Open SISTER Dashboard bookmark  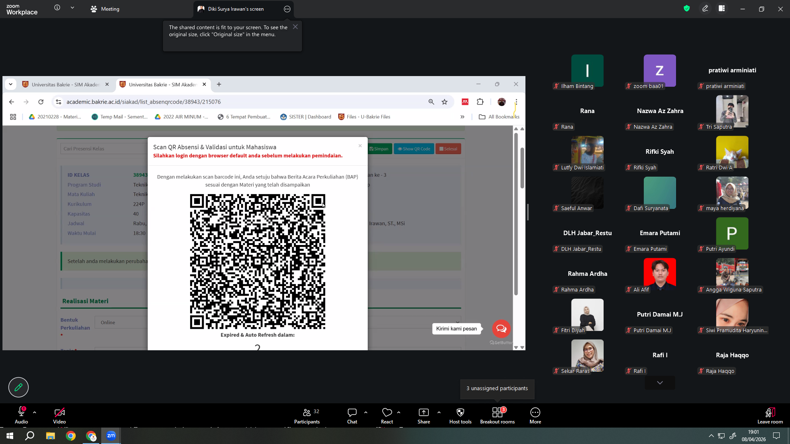click(x=306, y=117)
